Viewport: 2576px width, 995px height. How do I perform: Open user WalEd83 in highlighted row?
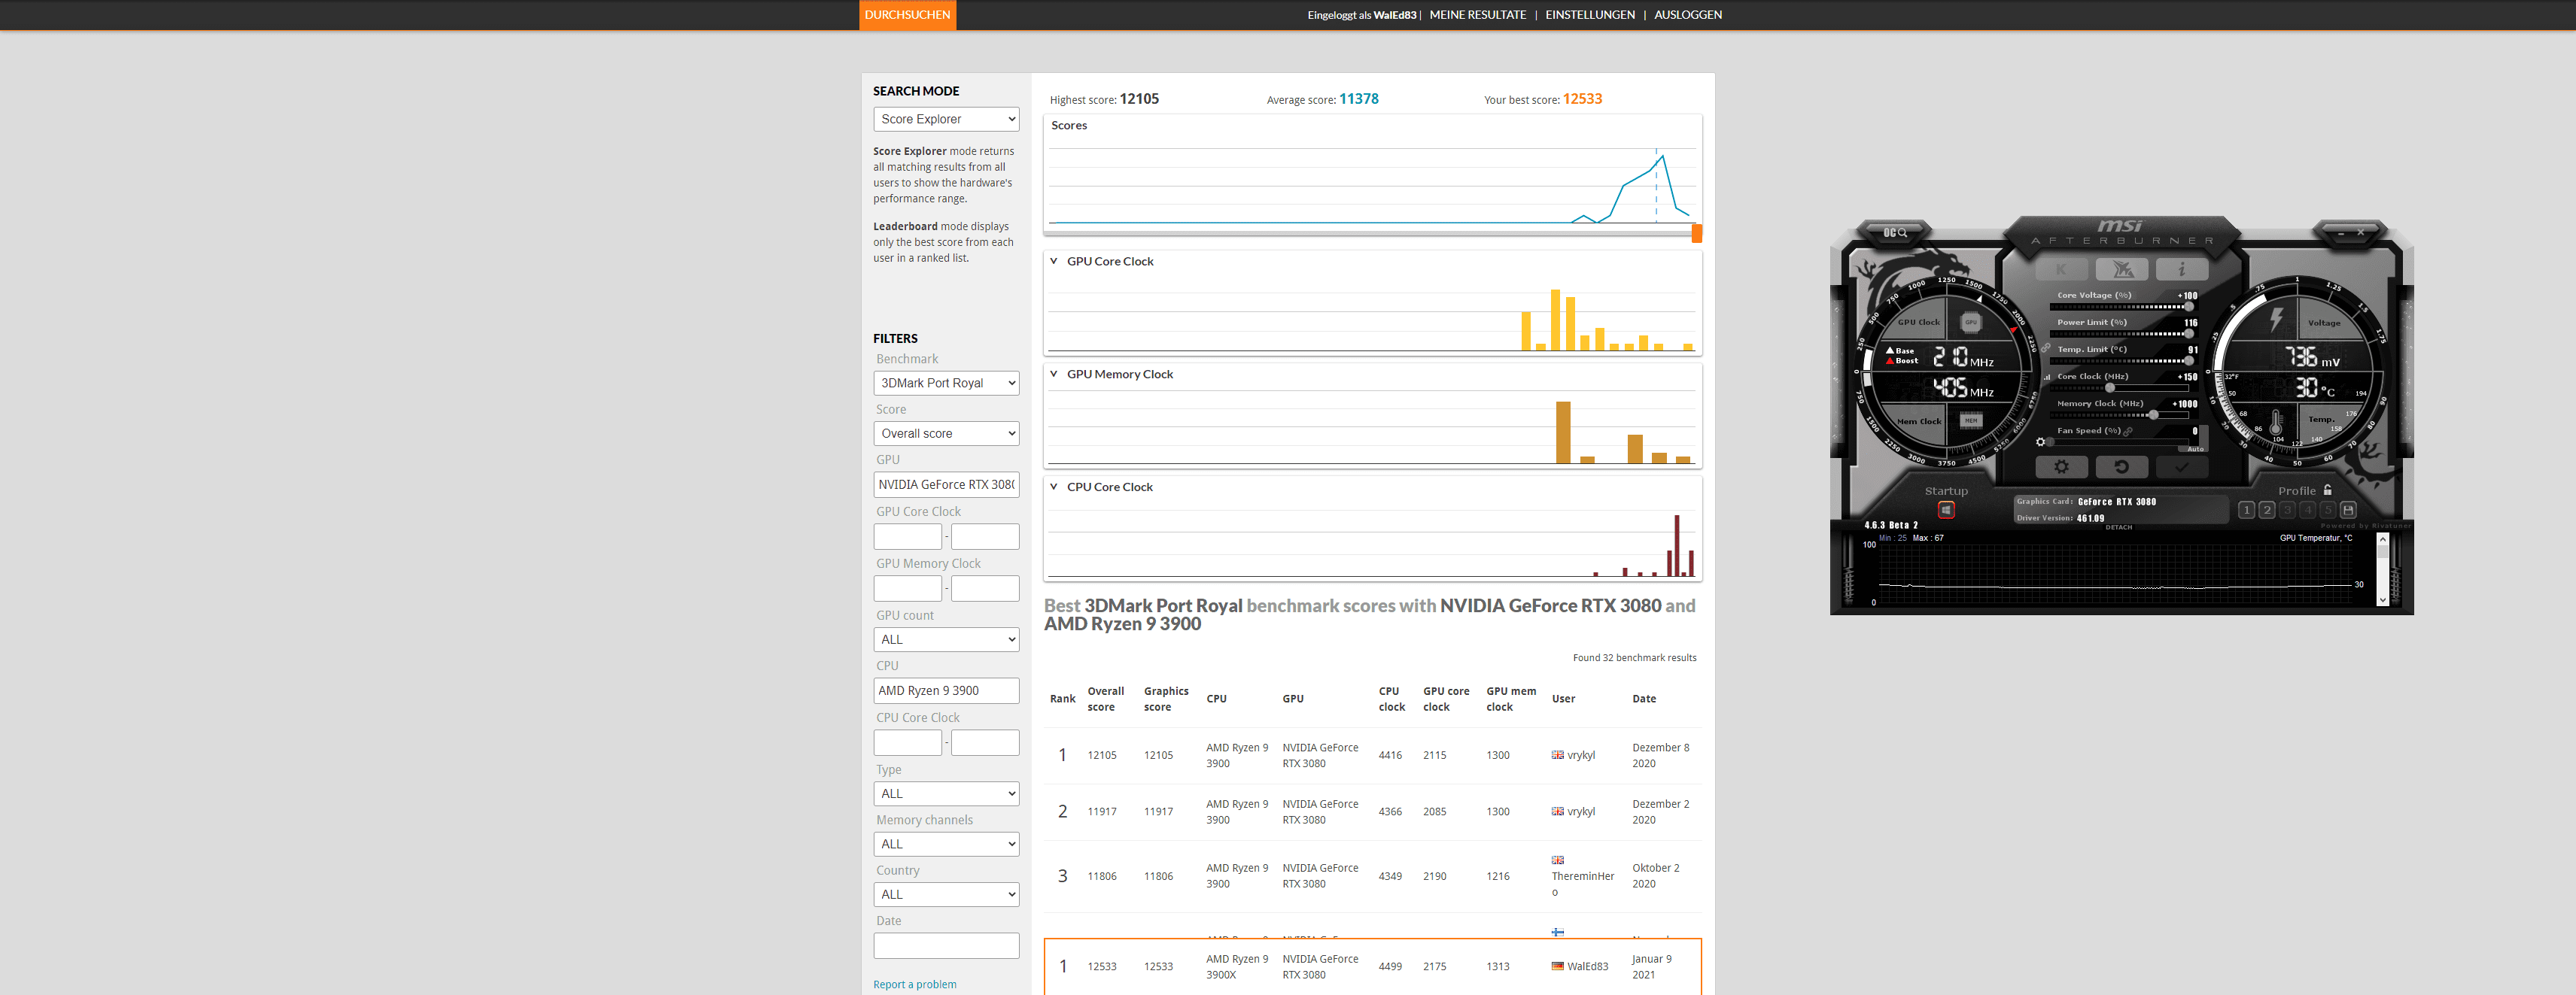coord(1587,967)
